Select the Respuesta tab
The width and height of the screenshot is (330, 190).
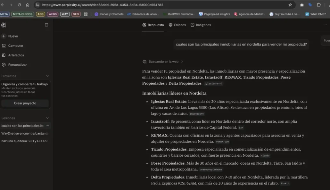point(153,25)
